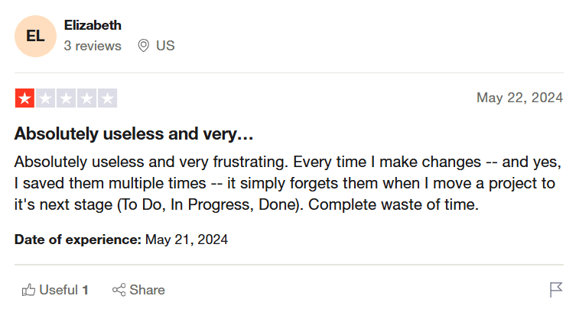
Task: Click the thumbs-up Useful icon
Action: click(x=29, y=290)
